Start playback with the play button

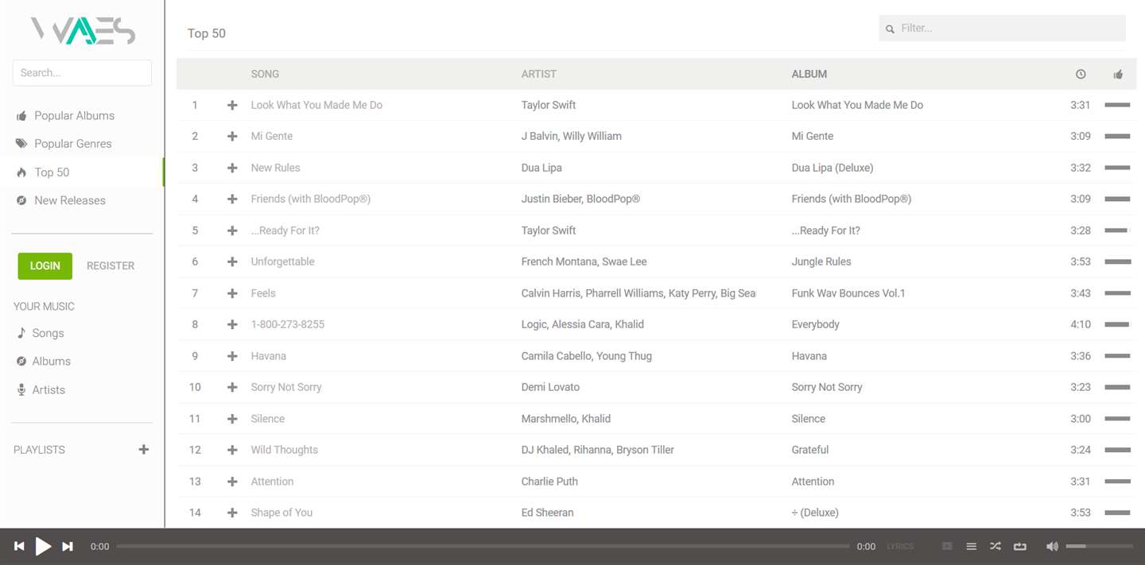pyautogui.click(x=44, y=546)
